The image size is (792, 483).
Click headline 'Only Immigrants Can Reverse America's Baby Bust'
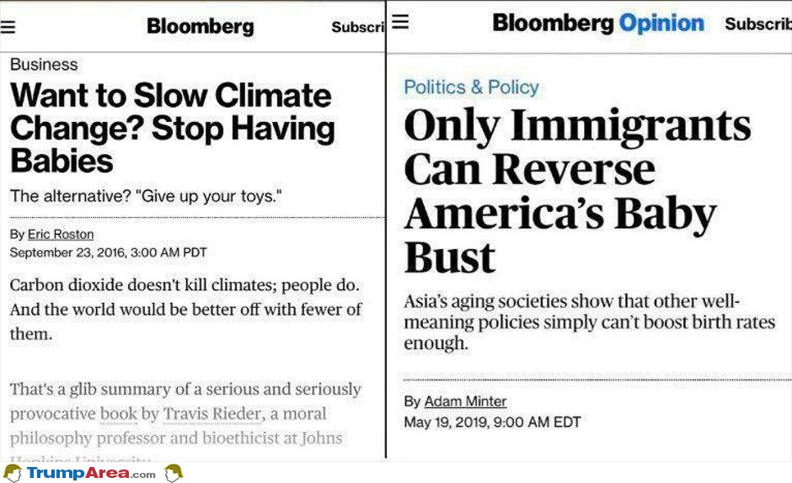(577, 191)
